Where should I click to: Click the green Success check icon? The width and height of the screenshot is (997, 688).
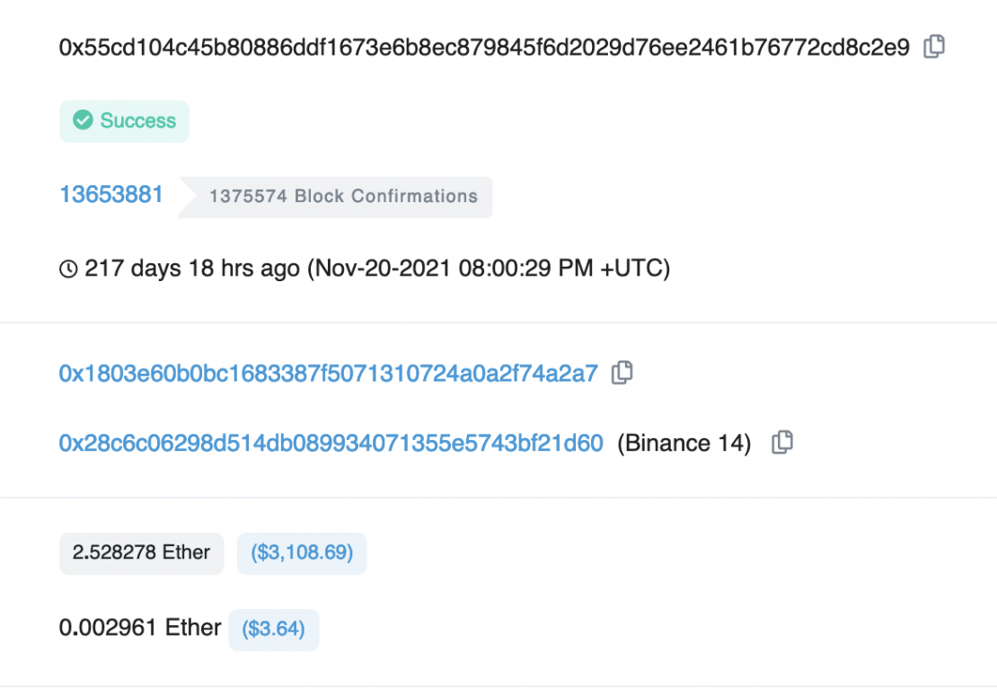pos(83,120)
